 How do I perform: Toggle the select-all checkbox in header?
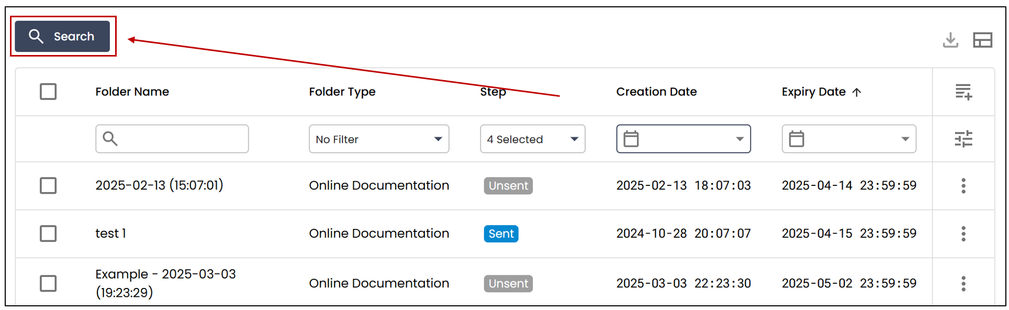click(x=48, y=92)
